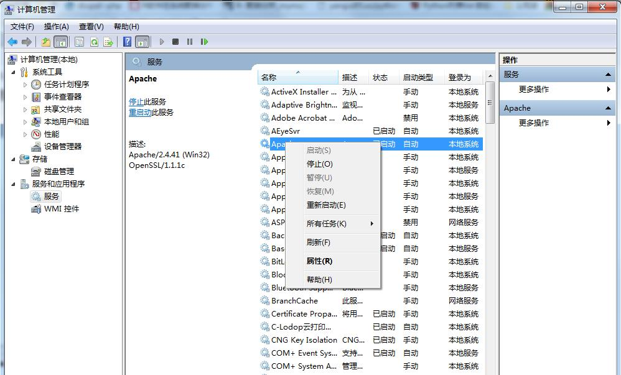
Task: Click the Start Service toolbar icon
Action: click(x=161, y=42)
